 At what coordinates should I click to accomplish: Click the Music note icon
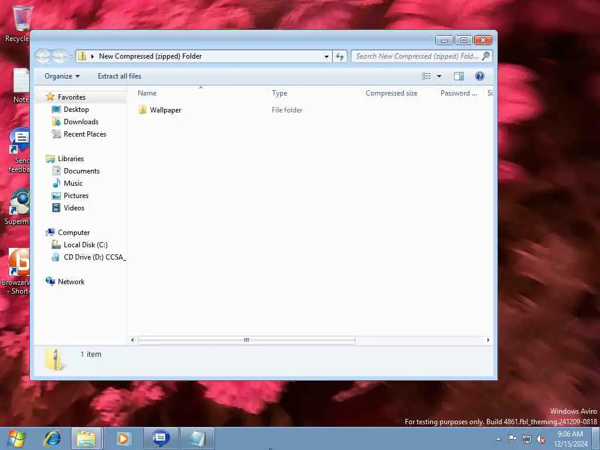click(x=56, y=183)
